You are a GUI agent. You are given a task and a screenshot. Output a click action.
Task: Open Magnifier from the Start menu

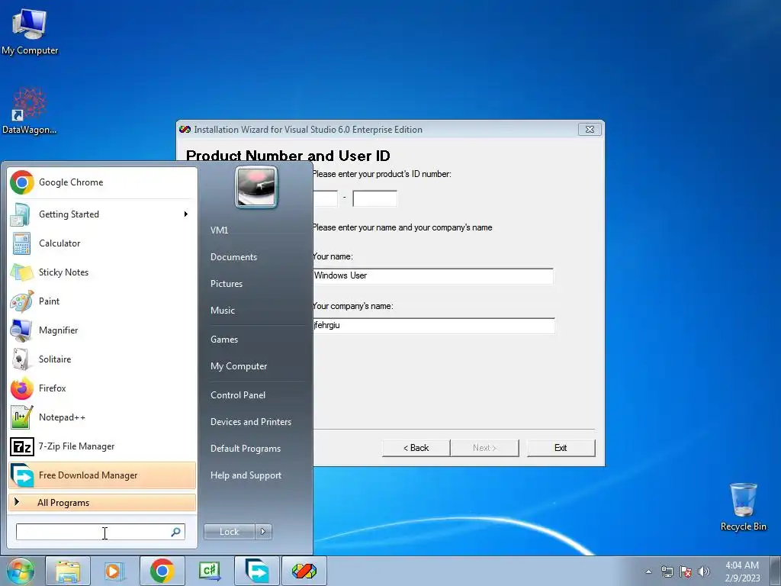102,330
